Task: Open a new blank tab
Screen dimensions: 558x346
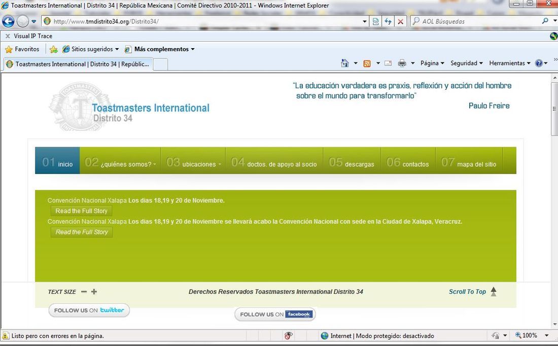Action: click(x=160, y=64)
